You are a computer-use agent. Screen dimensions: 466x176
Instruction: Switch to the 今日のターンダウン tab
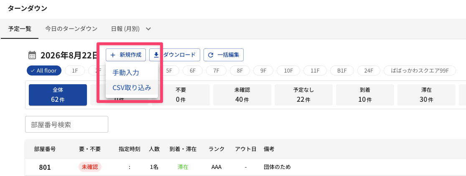[x=71, y=29]
